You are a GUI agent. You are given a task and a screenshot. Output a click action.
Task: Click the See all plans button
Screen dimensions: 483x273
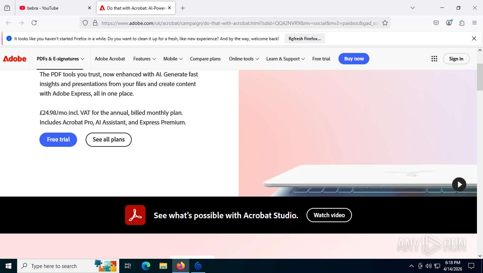(x=109, y=139)
